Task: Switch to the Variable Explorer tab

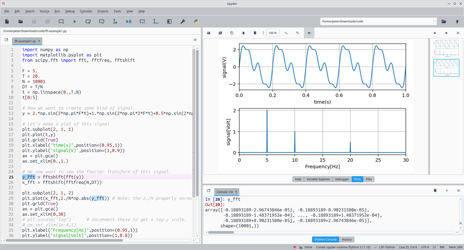Action: coord(318,179)
